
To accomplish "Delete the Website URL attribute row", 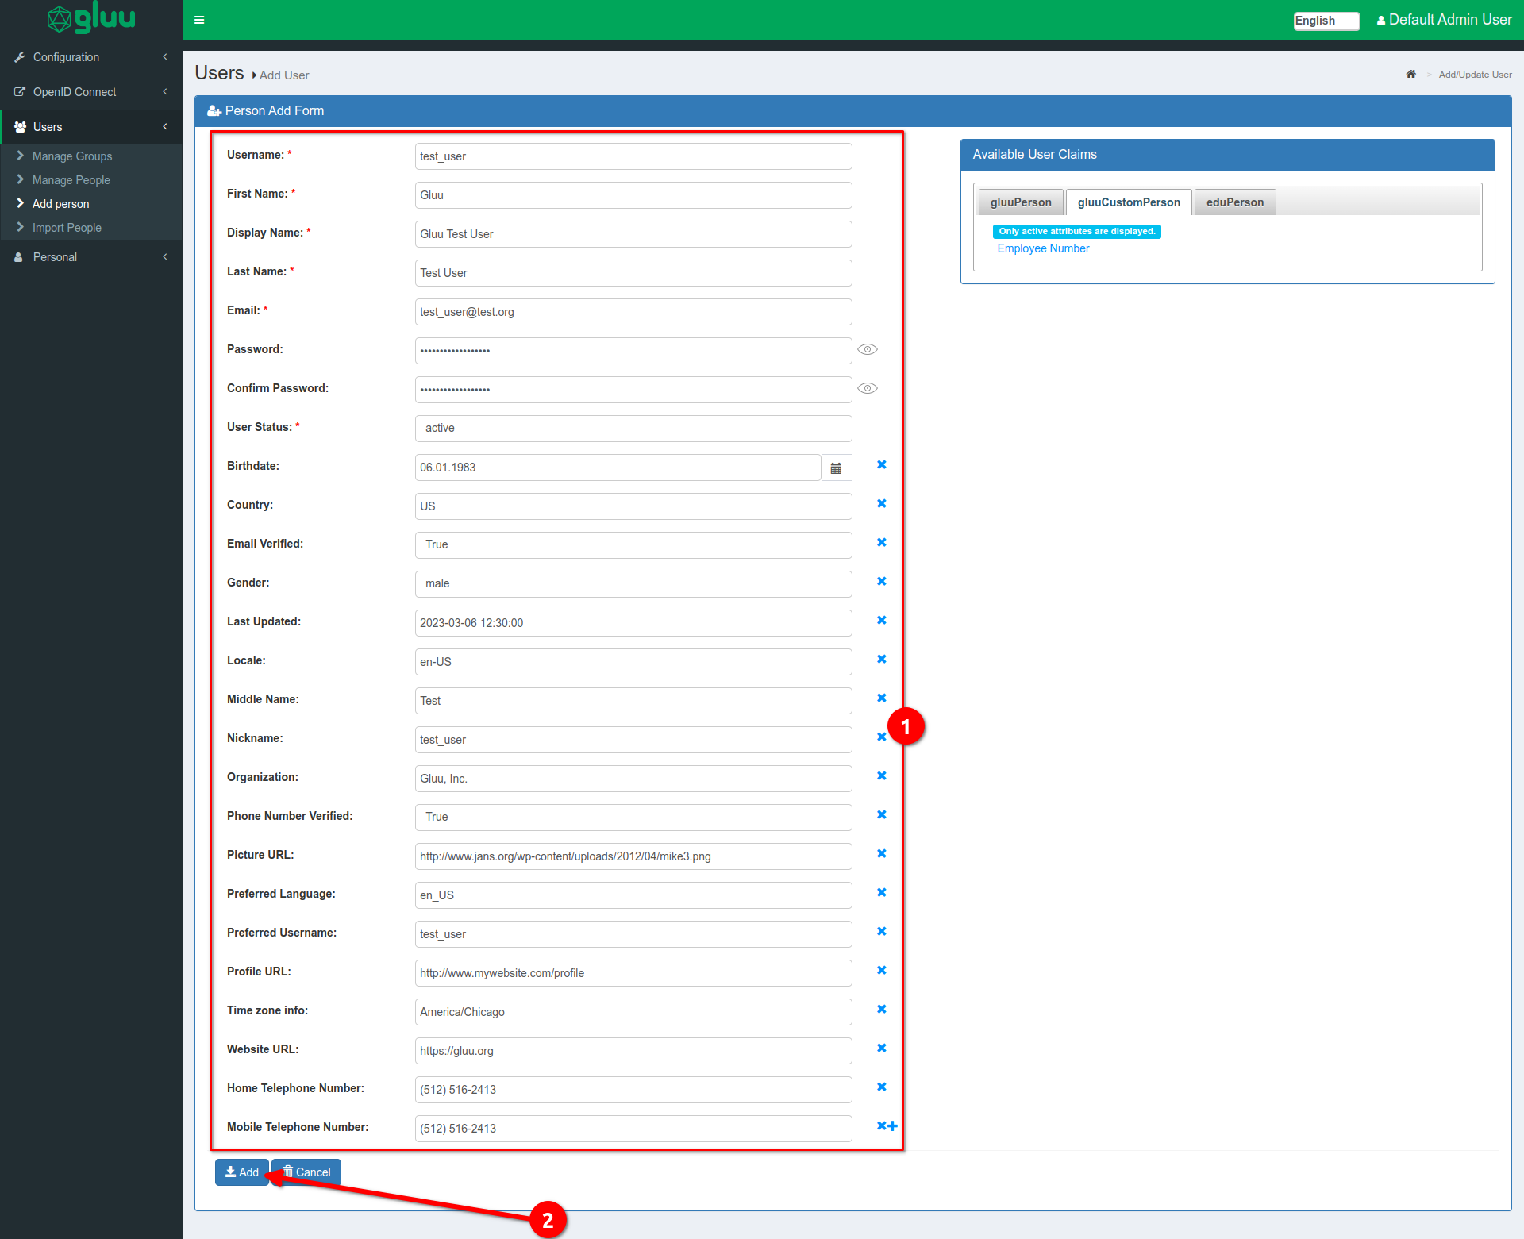I will (881, 1049).
